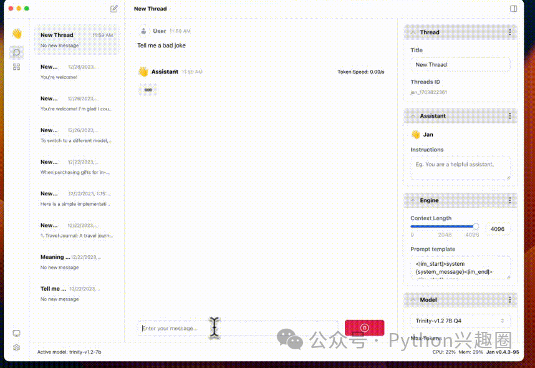Click the Jan assistant hand icon in panel

(x=415, y=135)
